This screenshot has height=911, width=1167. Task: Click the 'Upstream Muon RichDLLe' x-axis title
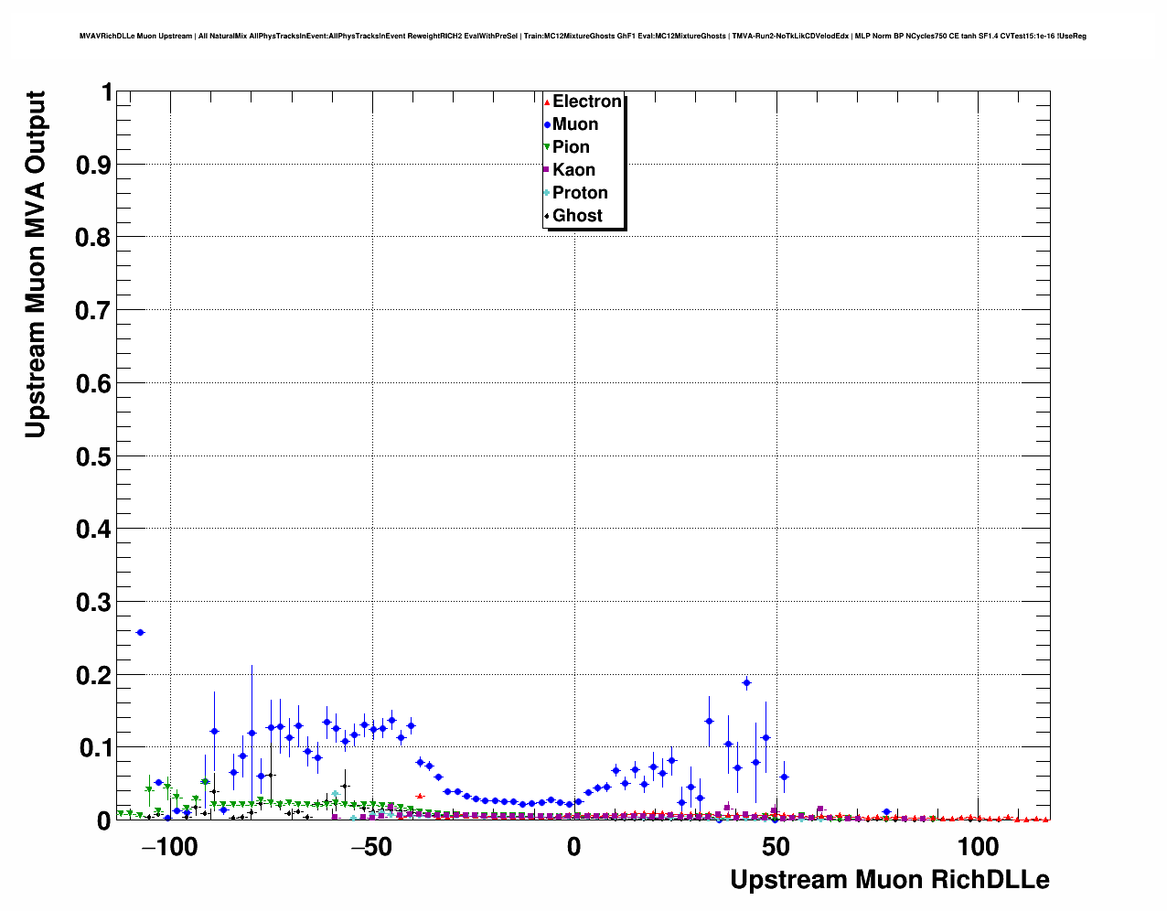coord(889,880)
